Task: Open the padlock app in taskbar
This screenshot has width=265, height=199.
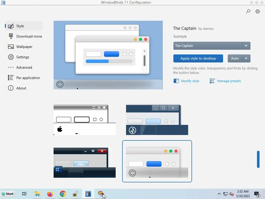Action: (75, 194)
